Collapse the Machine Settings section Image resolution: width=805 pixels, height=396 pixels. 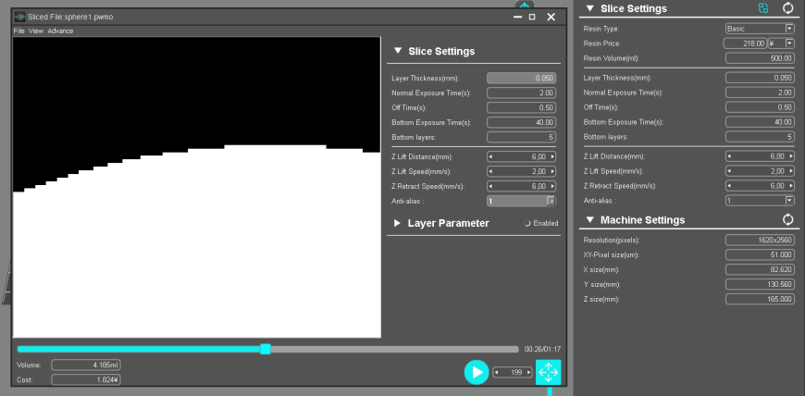(589, 220)
